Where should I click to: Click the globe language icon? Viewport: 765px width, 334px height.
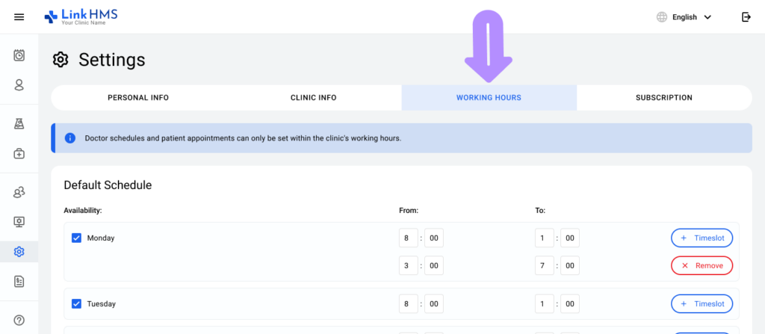(x=662, y=17)
